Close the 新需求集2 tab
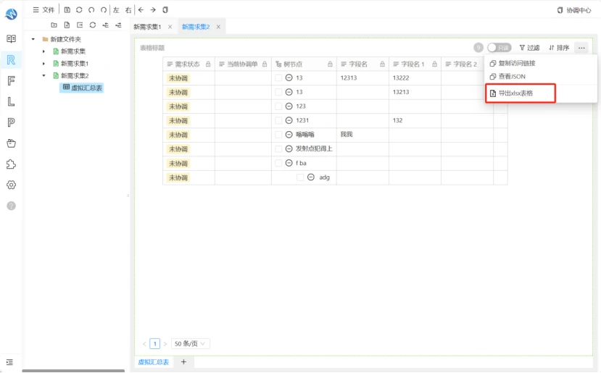The width and height of the screenshot is (601, 373). coord(218,27)
